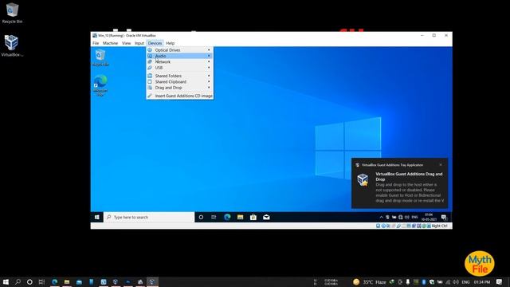Open the guest notification center icon
This screenshot has height=287, width=510.
[x=444, y=217]
